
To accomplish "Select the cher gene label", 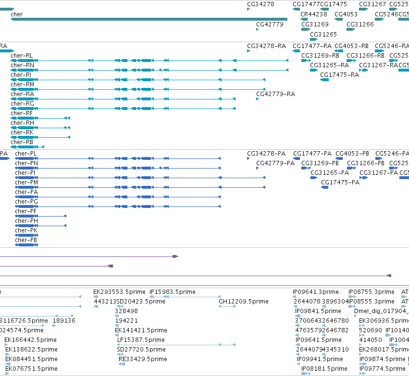I will (16, 14).
